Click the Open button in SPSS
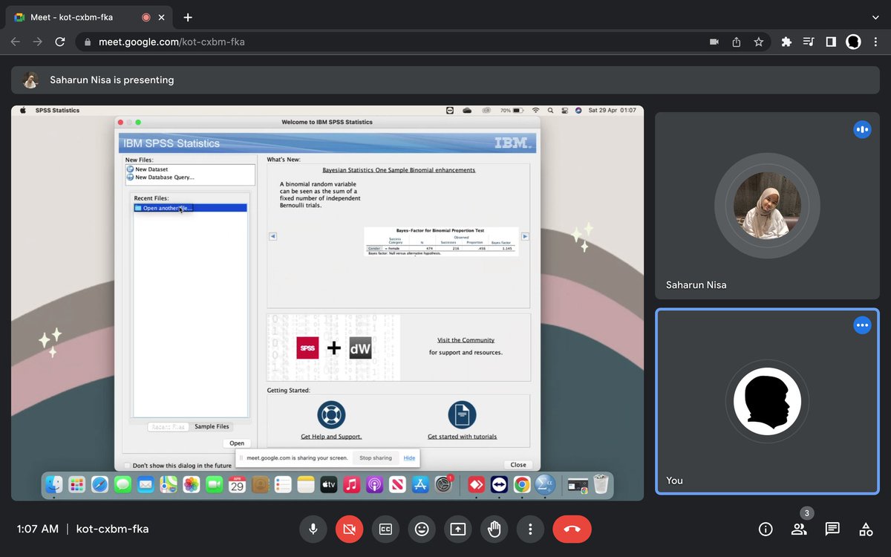Screen dimensions: 891x557 tap(236, 443)
